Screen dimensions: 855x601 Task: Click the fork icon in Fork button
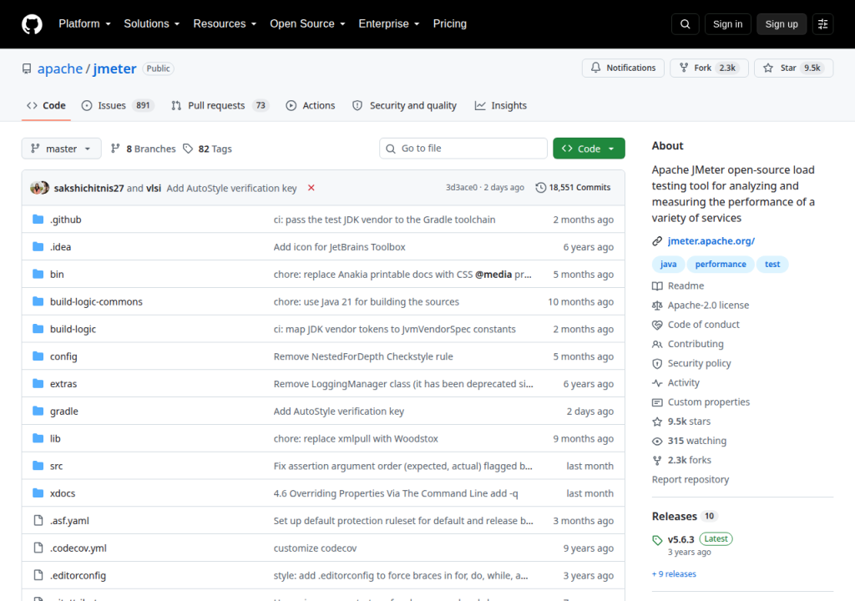pos(684,68)
